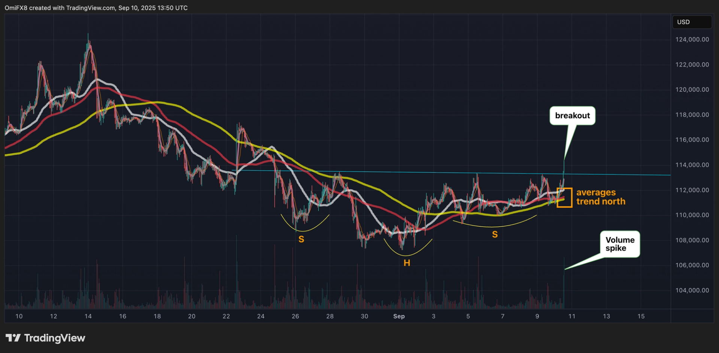Click the orange highlight box on the averages
Screen dimensions: 719x353
coord(564,198)
